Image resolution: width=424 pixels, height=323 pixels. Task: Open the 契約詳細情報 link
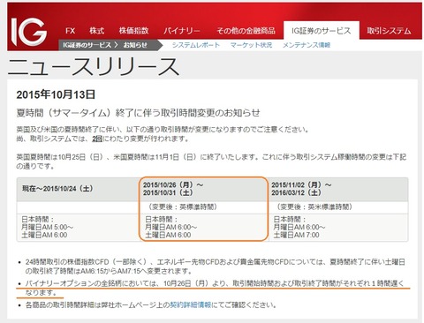click(191, 304)
